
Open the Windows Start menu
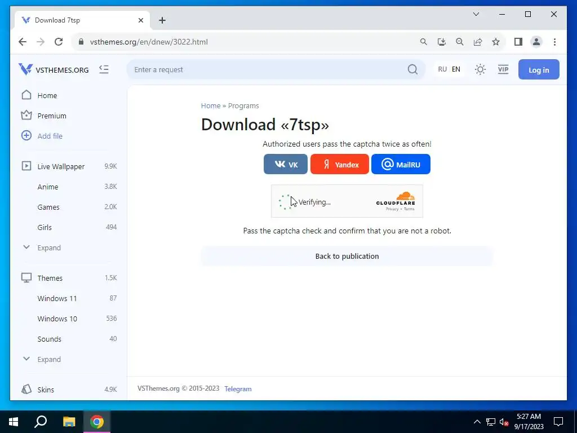14,422
